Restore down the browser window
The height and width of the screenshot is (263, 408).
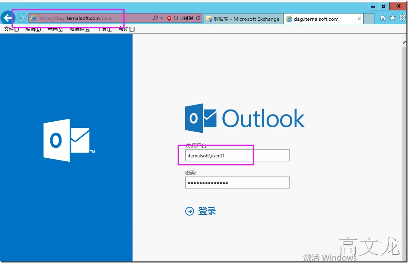click(384, 6)
